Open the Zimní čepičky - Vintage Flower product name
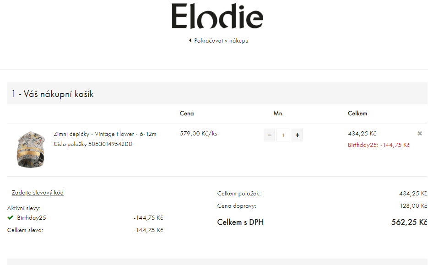Image resolution: width=428 pixels, height=265 pixels. [105, 134]
